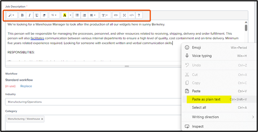Apply the yellow highlight color button

64,15
